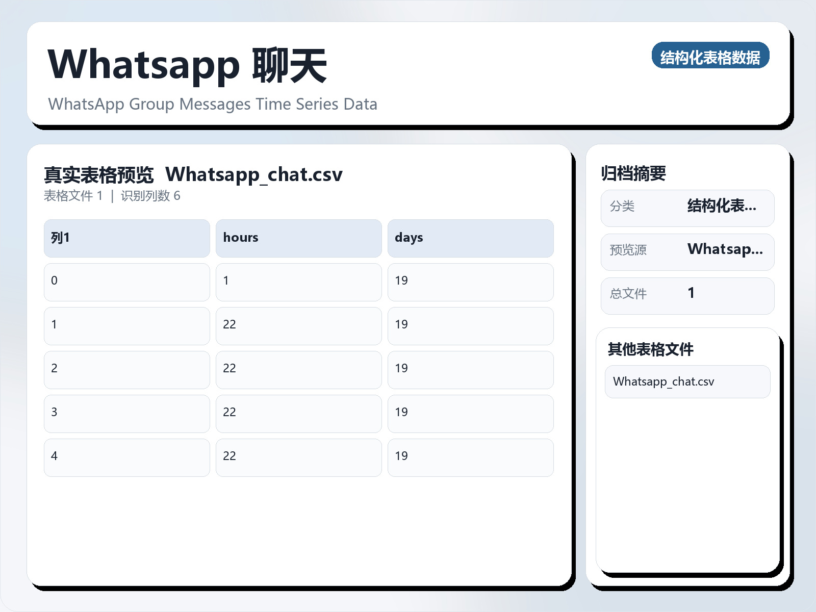Open the 分类 summary item
Image resolution: width=816 pixels, height=612 pixels.
(x=687, y=208)
